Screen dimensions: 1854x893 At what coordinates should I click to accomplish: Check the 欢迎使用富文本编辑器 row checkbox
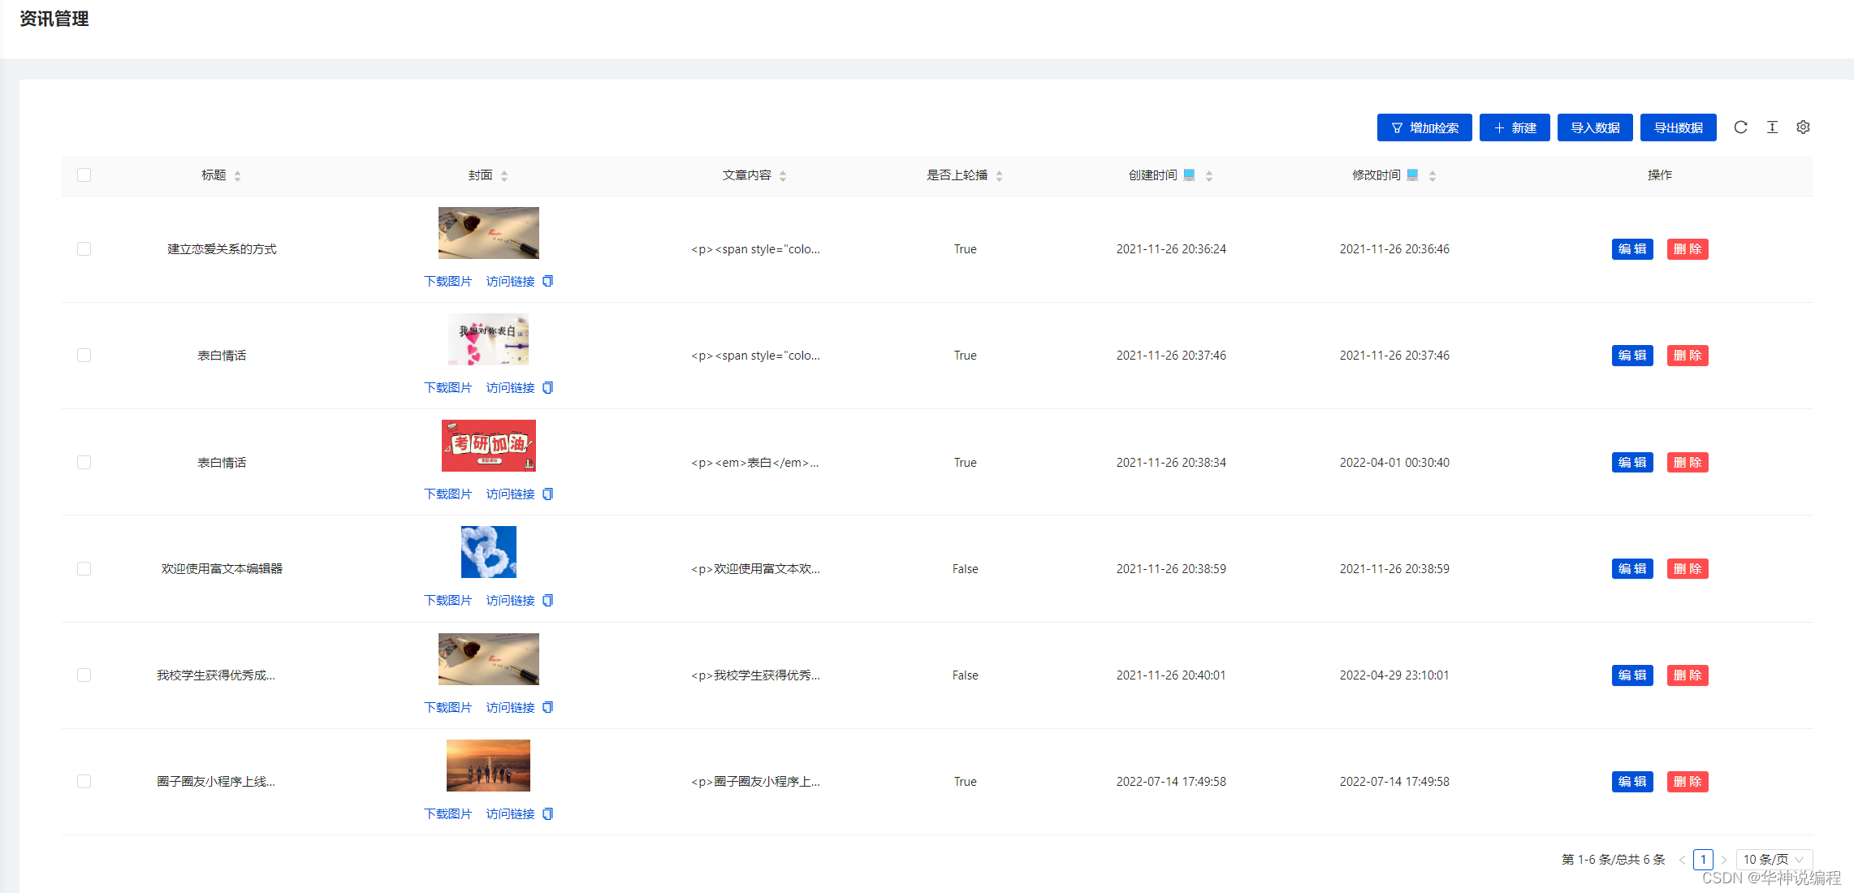84,569
